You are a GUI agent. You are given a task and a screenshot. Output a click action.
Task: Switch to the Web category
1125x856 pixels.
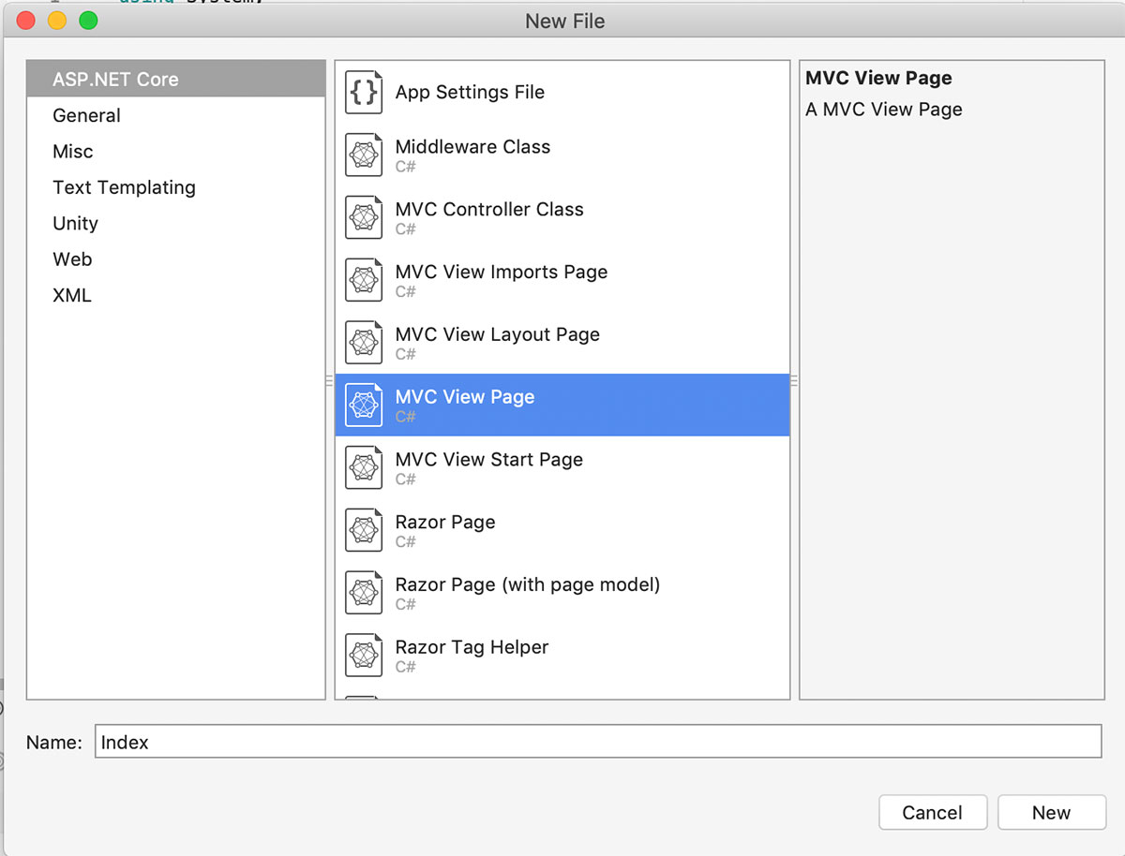176,259
